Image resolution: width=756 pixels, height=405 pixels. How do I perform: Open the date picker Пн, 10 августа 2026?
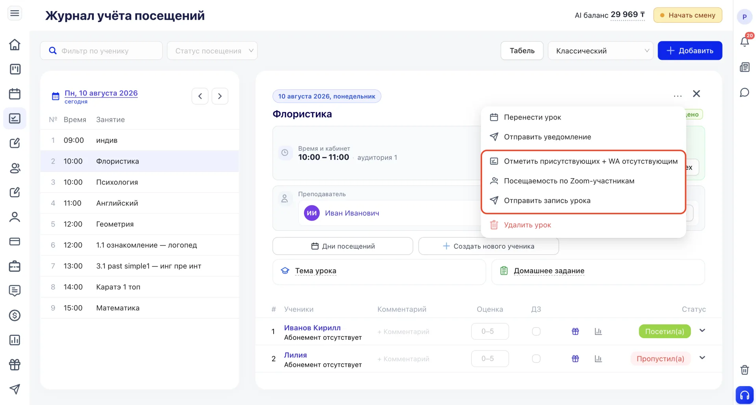[x=101, y=93]
